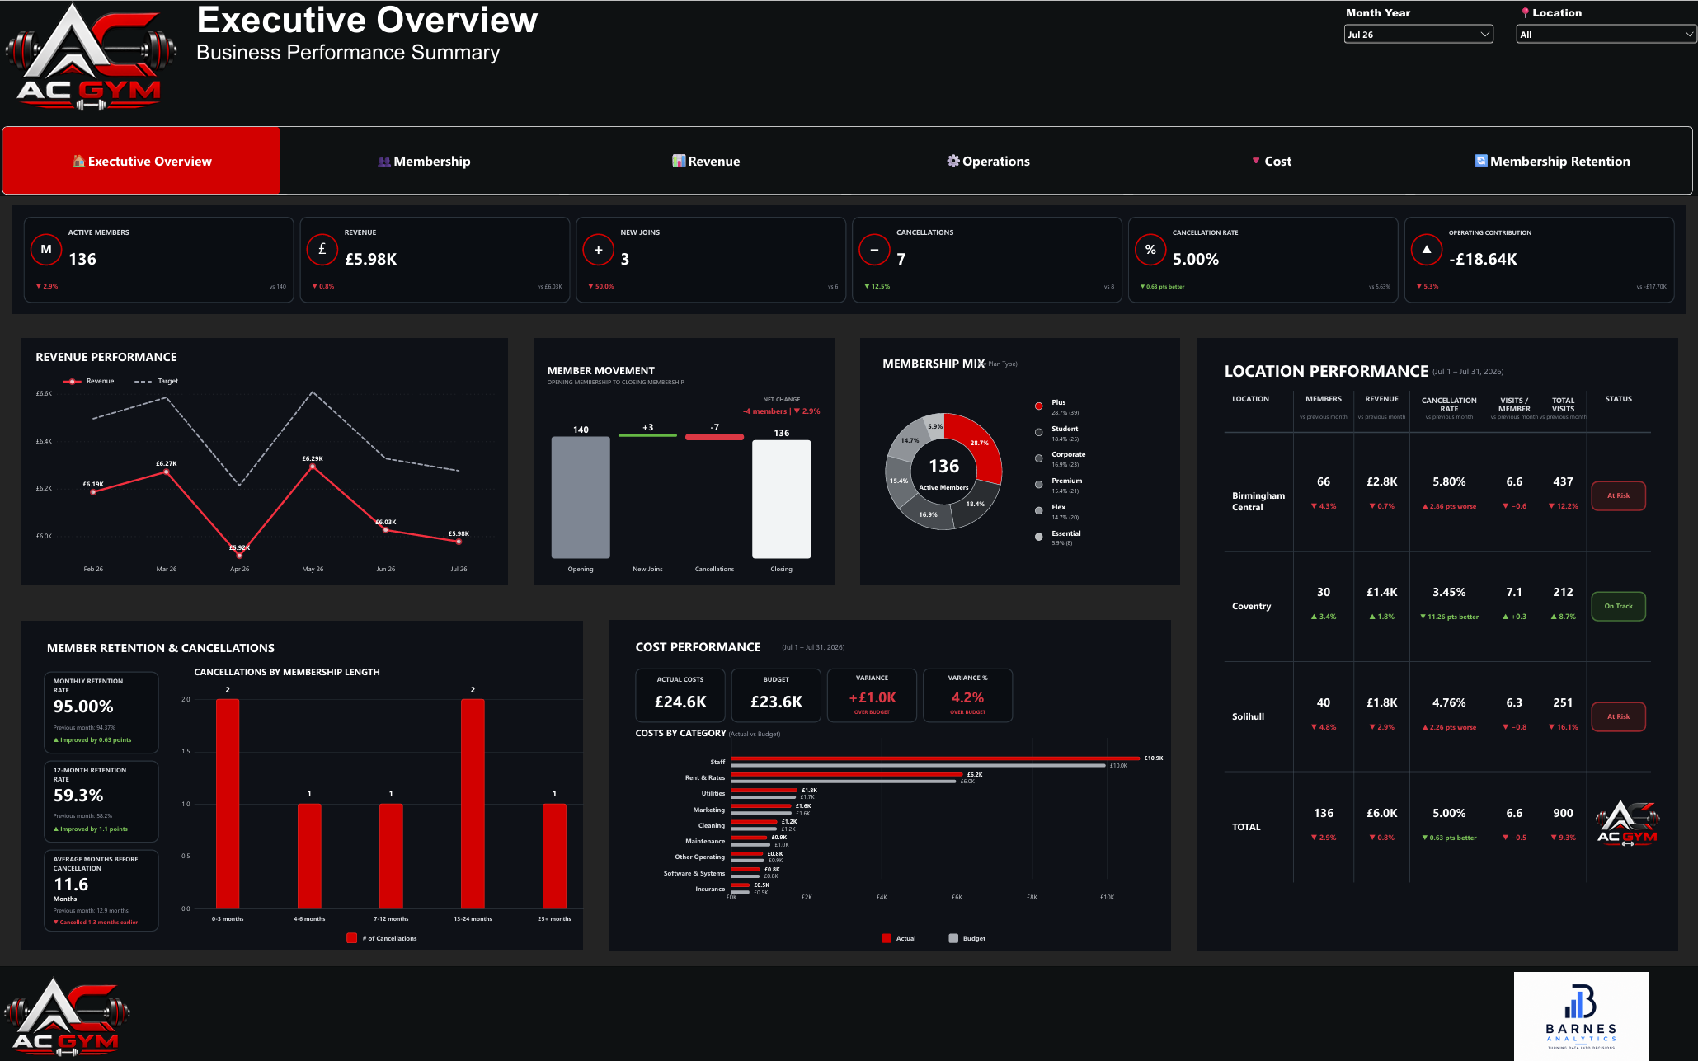Select the 0-3 months cancellations bar
Viewport: 1698px width, 1061px height.
point(228,804)
